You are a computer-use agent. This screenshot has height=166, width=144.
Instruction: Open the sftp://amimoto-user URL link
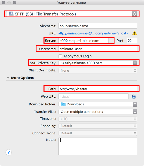tap(93, 33)
